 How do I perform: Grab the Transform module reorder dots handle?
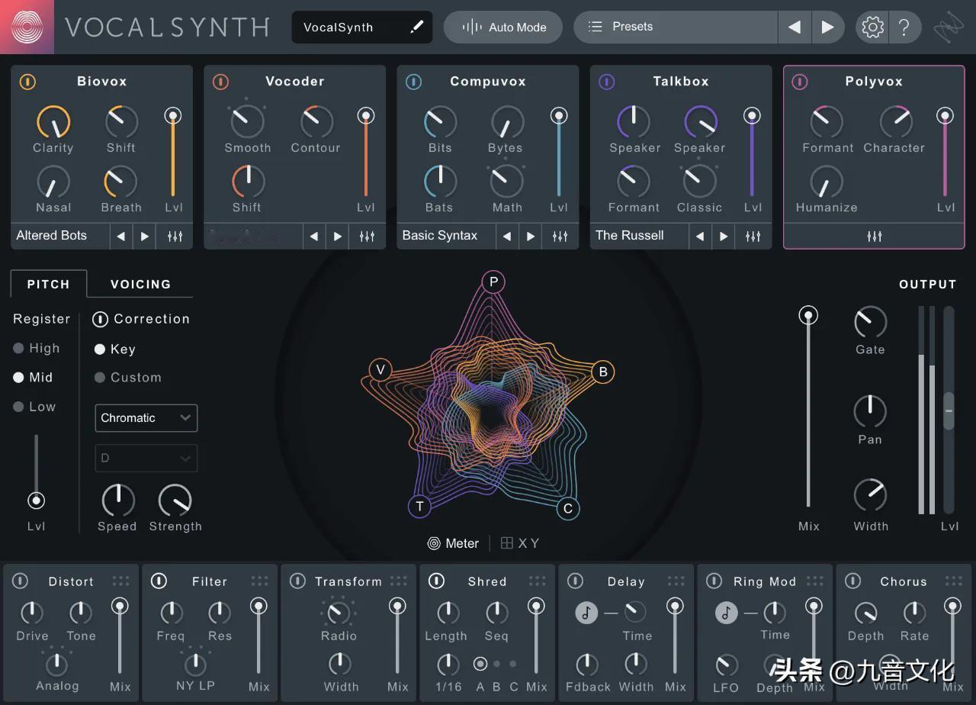point(398,581)
